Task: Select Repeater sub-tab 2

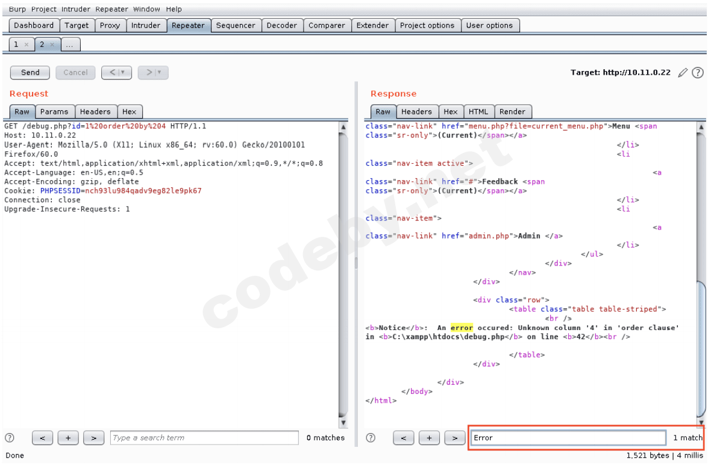Action: [x=42, y=45]
